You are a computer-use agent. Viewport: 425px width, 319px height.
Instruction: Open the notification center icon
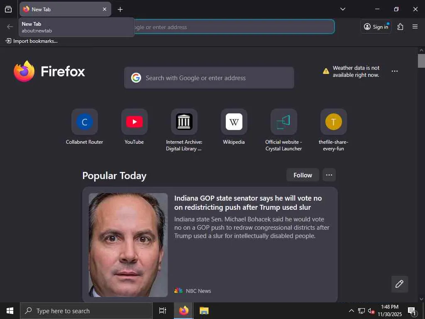coord(412,311)
